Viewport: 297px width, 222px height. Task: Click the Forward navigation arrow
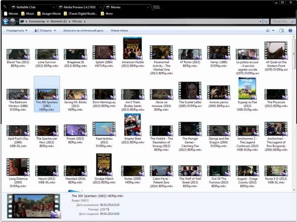(13, 22)
